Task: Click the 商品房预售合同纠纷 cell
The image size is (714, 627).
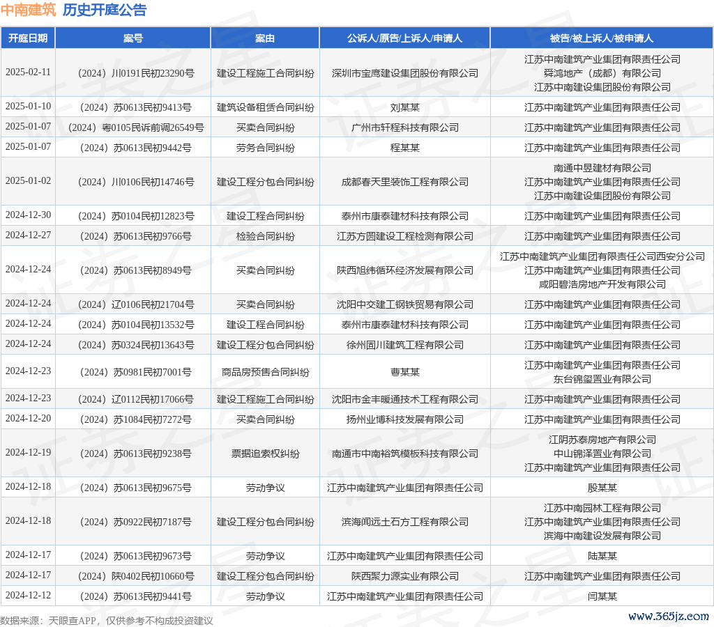Action: pyautogui.click(x=265, y=372)
